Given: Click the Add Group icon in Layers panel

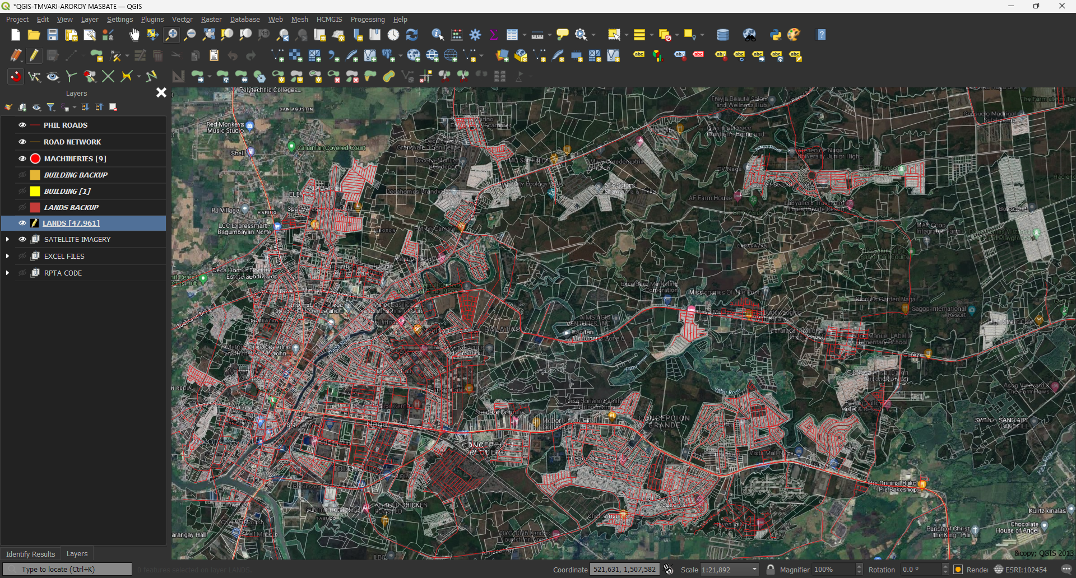Looking at the screenshot, I should (x=22, y=107).
